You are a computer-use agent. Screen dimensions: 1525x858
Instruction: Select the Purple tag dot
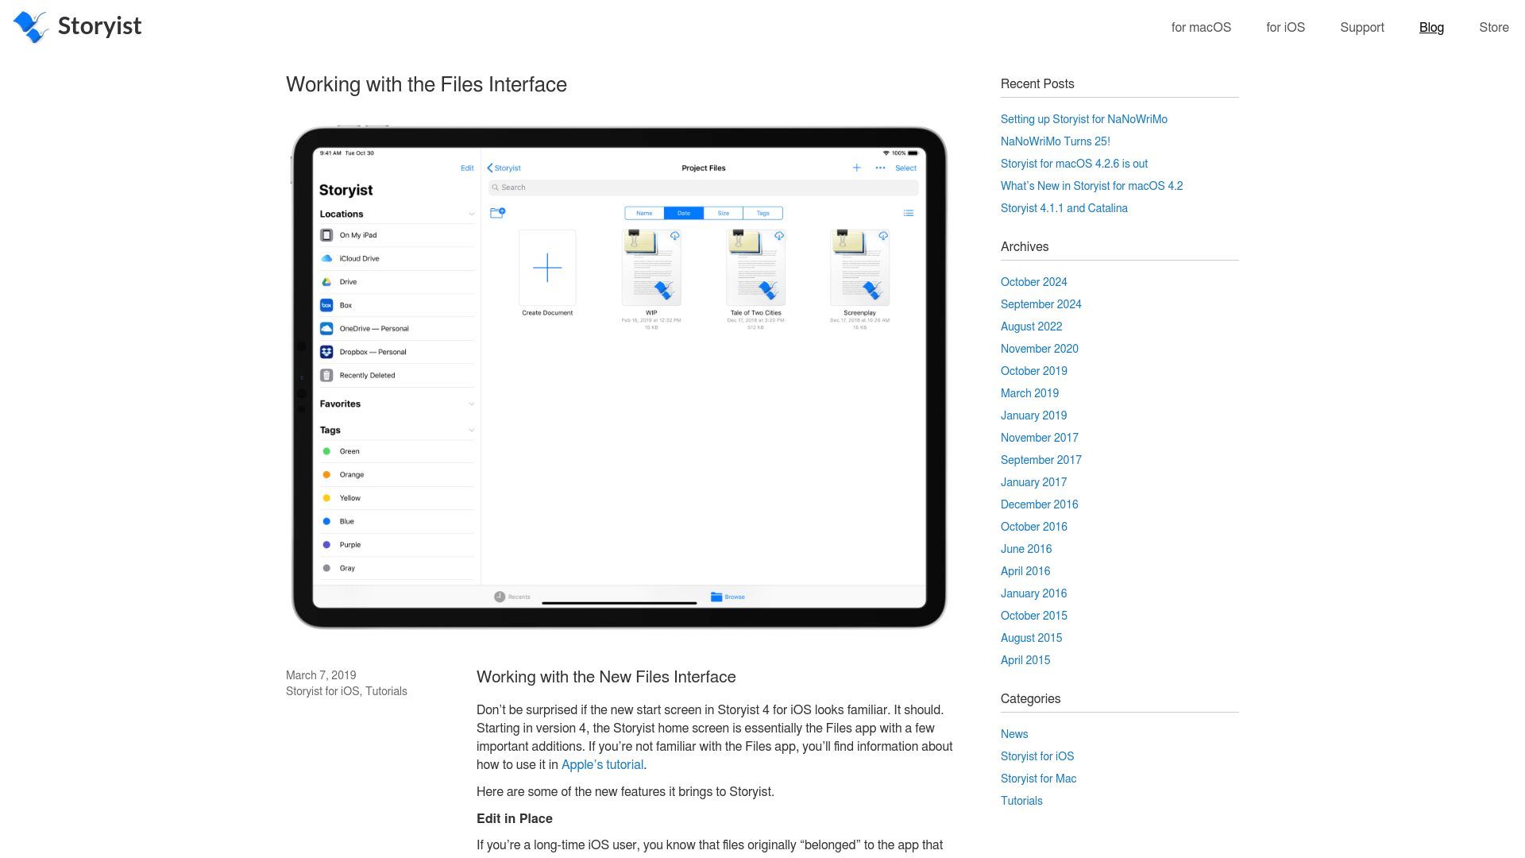pos(326,545)
